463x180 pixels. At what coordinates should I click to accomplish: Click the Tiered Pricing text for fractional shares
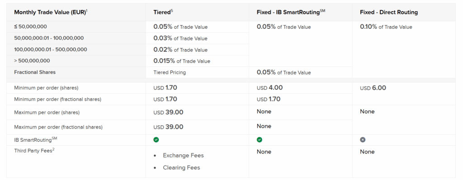170,73
